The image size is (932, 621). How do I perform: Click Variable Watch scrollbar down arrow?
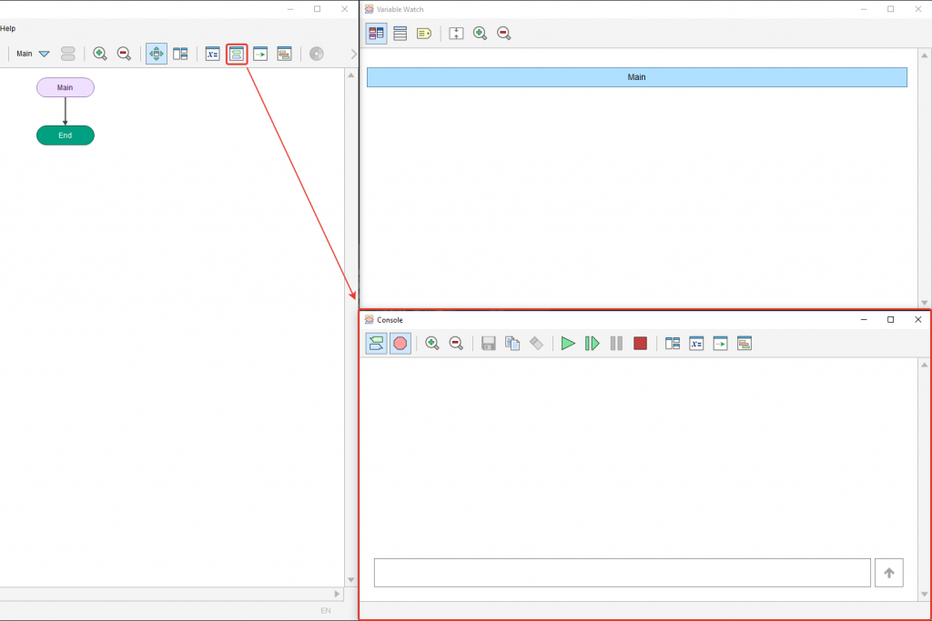click(925, 303)
